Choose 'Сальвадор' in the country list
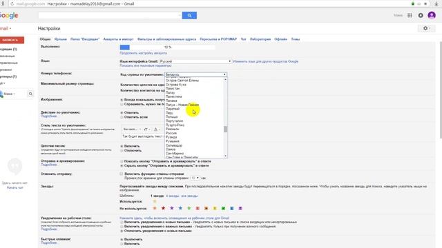442x248 pixels. point(174,145)
